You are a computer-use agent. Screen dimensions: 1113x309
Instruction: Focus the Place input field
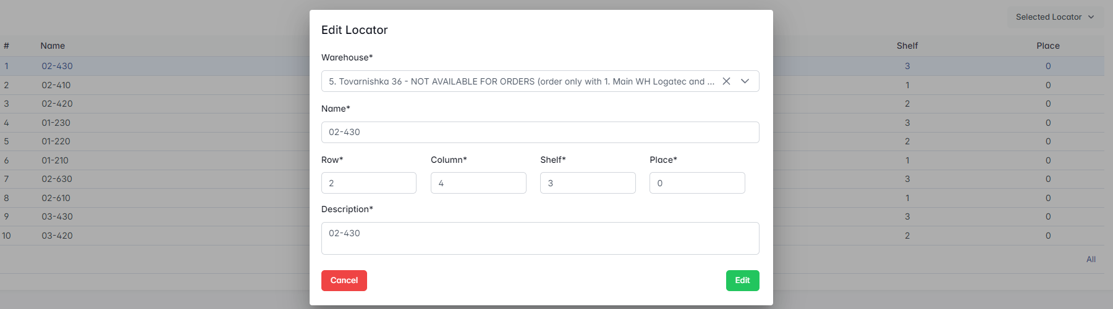(696, 183)
